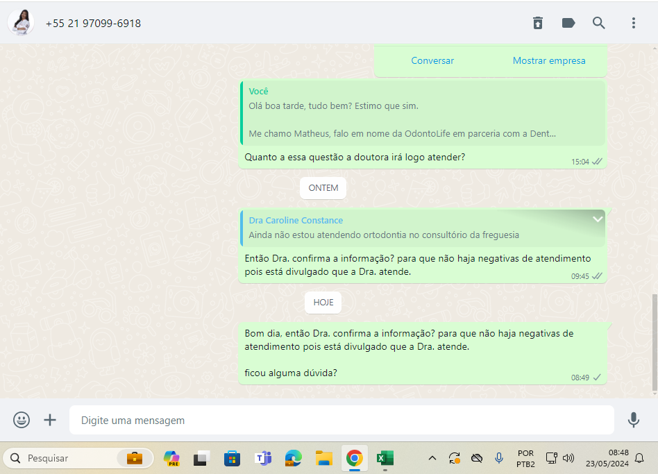The width and height of the screenshot is (658, 474).
Task: Open Excel in taskbar
Action: click(385, 458)
